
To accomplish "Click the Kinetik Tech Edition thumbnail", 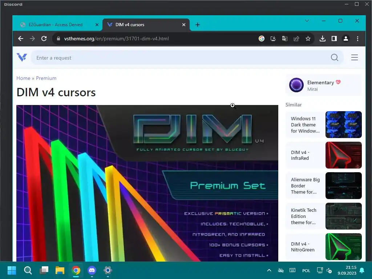I will 344,216.
